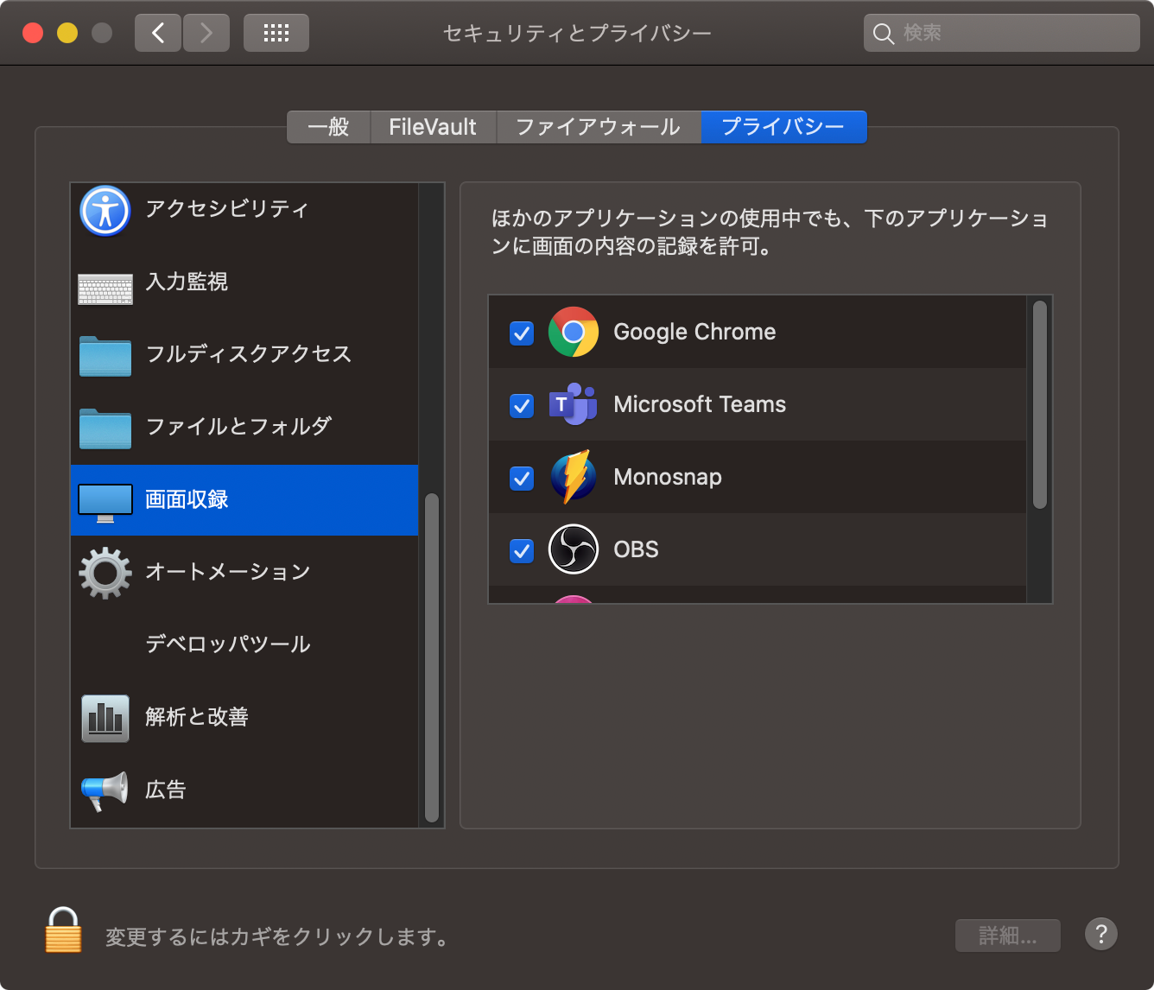Switch to the 一般 tab
This screenshot has width=1154, height=990.
coord(328,127)
